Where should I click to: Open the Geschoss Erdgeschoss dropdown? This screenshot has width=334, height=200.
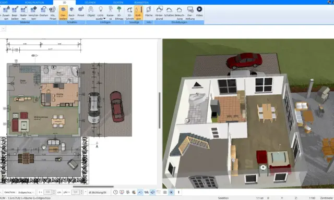(26, 192)
